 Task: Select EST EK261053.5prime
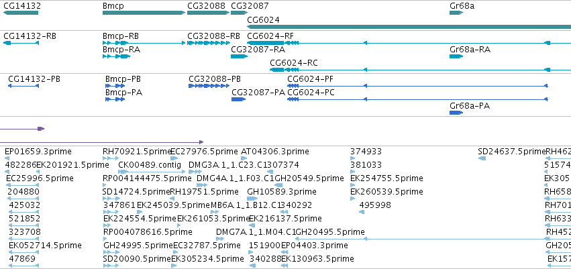point(179,225)
